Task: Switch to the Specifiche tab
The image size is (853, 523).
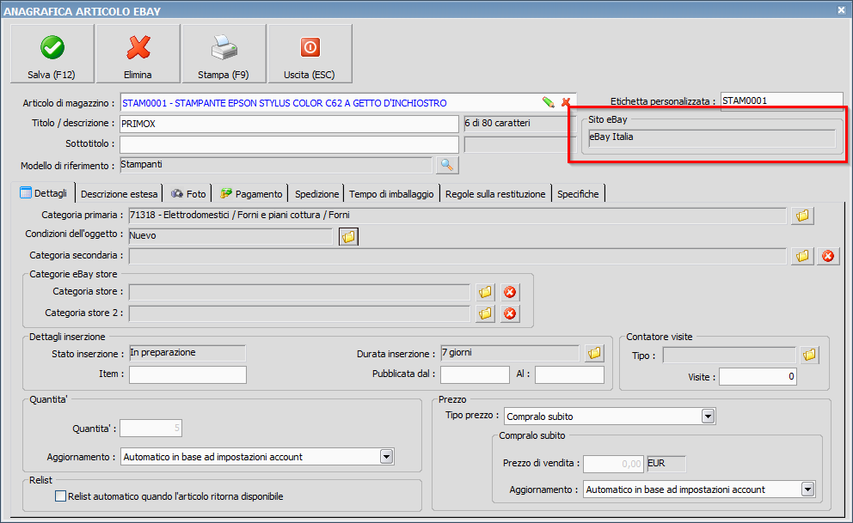Action: 578,194
